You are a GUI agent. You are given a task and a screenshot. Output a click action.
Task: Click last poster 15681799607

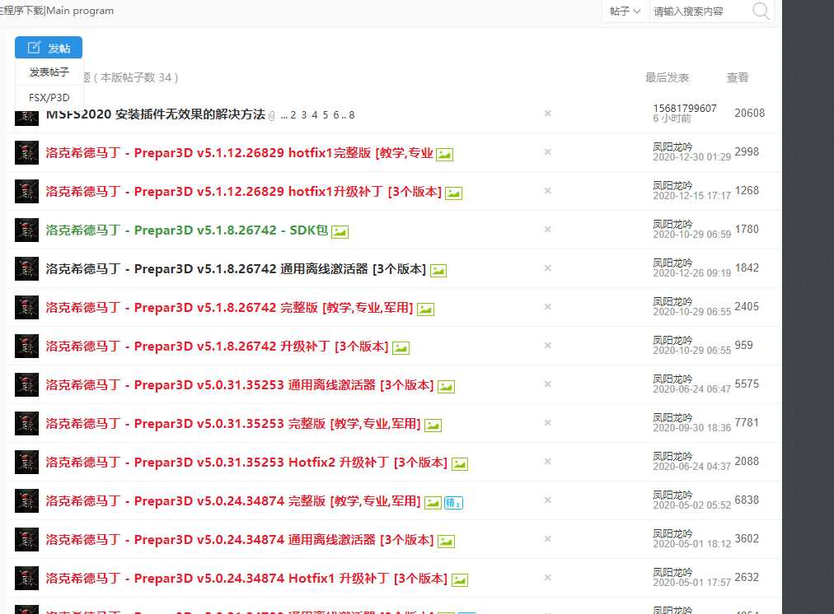pos(685,109)
